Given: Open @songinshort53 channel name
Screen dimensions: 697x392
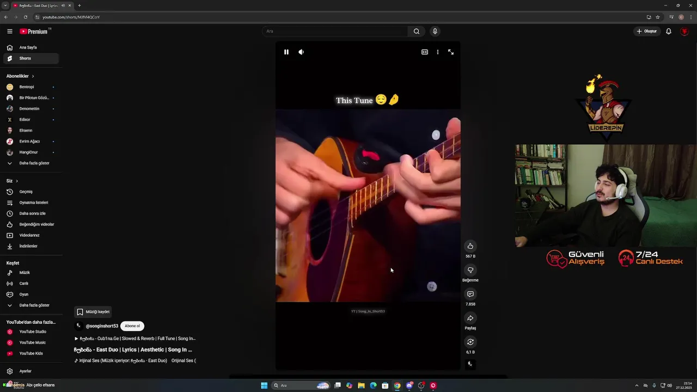Looking at the screenshot, I should click(x=102, y=326).
